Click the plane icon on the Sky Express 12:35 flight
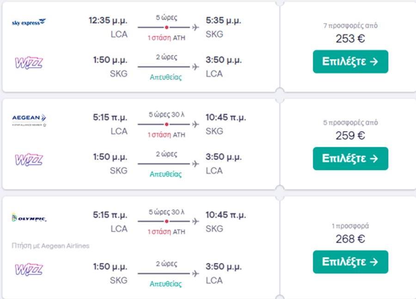 [196, 27]
